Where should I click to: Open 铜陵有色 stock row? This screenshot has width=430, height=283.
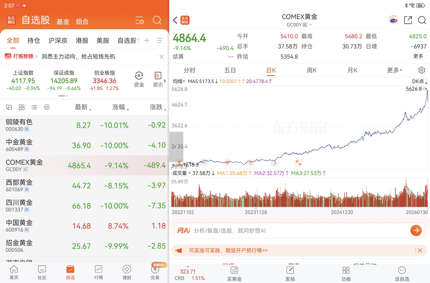click(84, 125)
